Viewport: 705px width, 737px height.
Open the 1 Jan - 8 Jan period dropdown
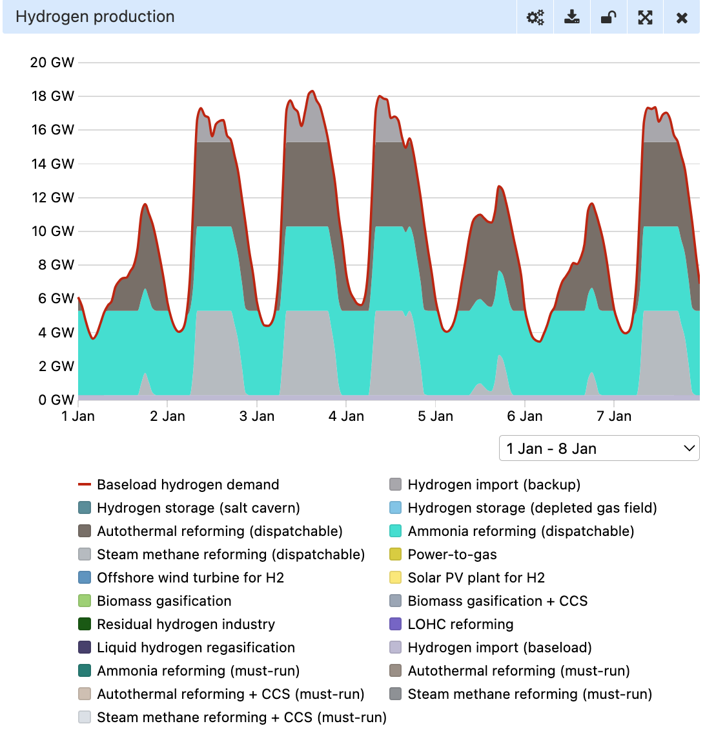coord(599,449)
